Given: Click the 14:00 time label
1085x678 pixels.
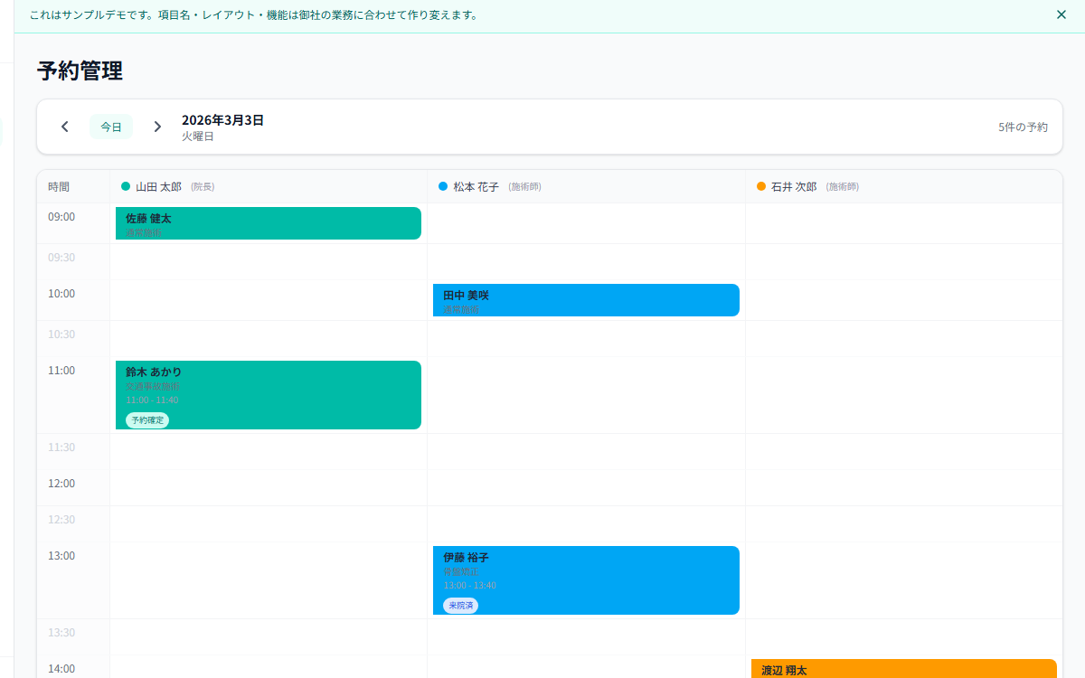Looking at the screenshot, I should (x=61, y=669).
